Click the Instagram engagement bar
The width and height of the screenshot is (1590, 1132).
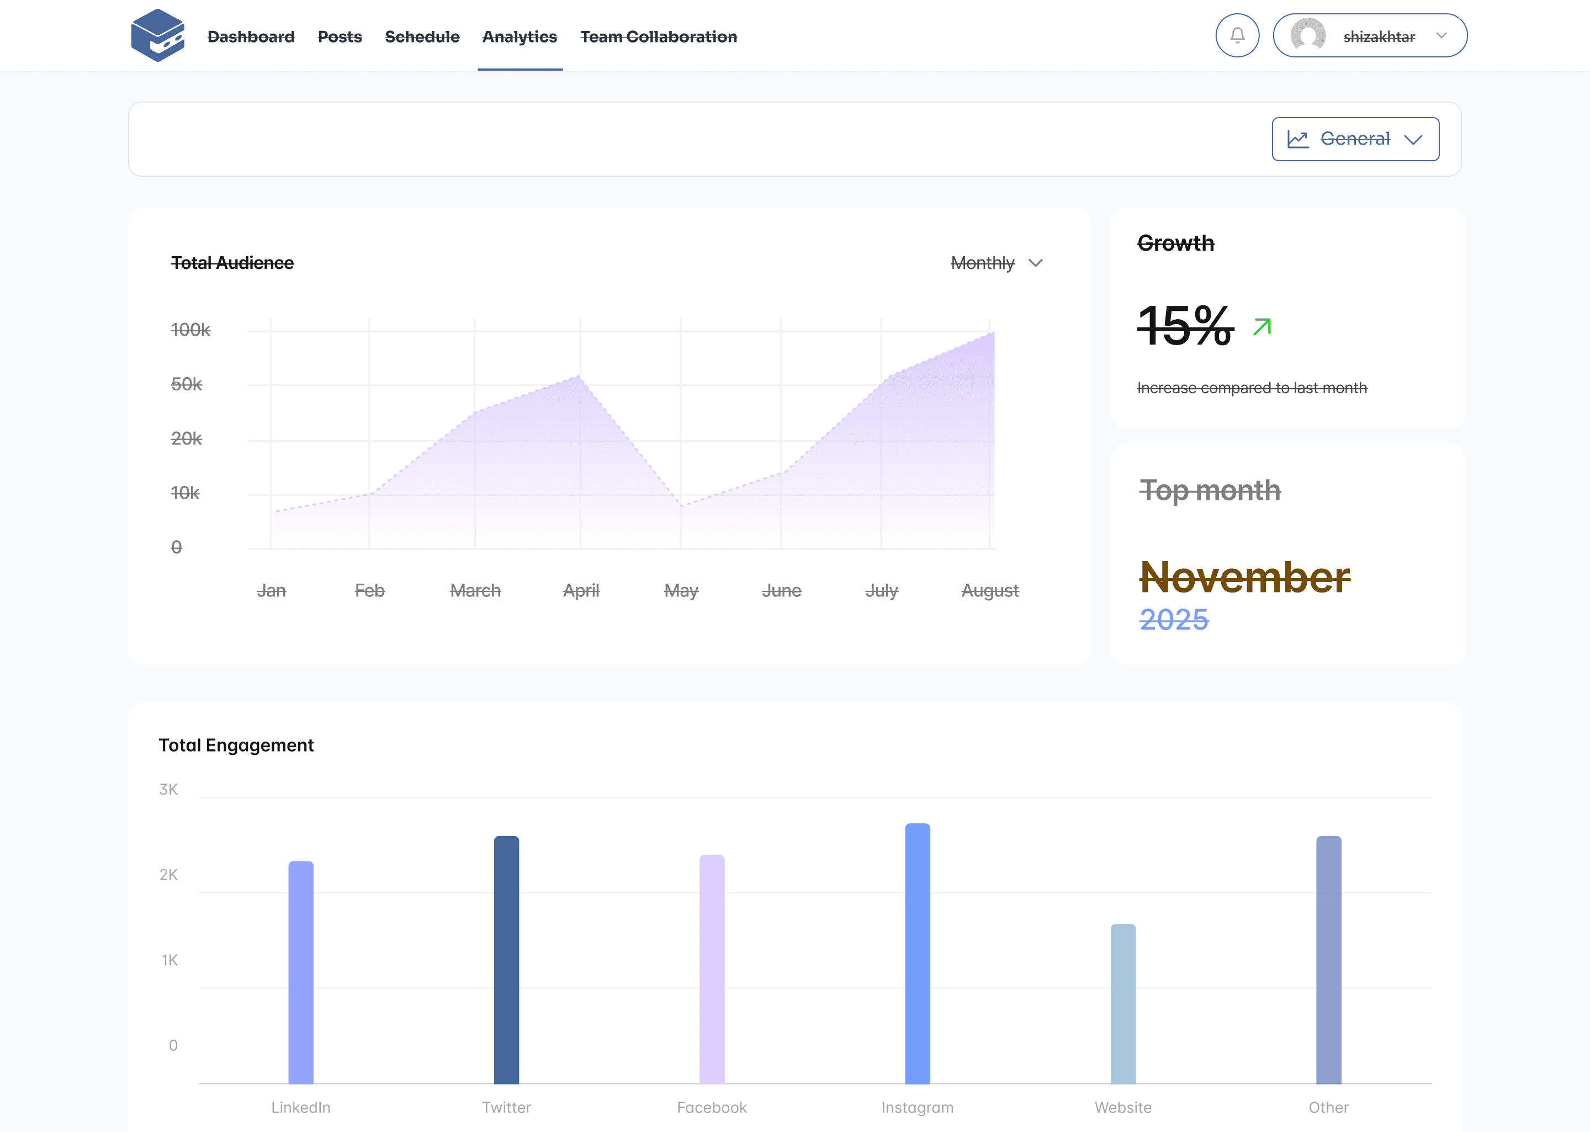[x=917, y=953]
